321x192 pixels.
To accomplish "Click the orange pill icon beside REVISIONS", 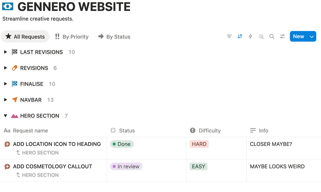I will pos(15,68).
